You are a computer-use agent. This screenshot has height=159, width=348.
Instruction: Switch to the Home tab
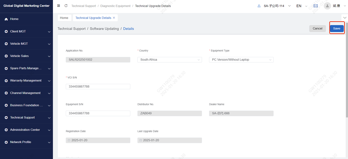tap(64, 18)
